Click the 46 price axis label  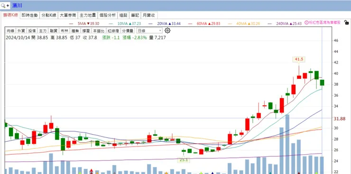pyautogui.click(x=336, y=41)
